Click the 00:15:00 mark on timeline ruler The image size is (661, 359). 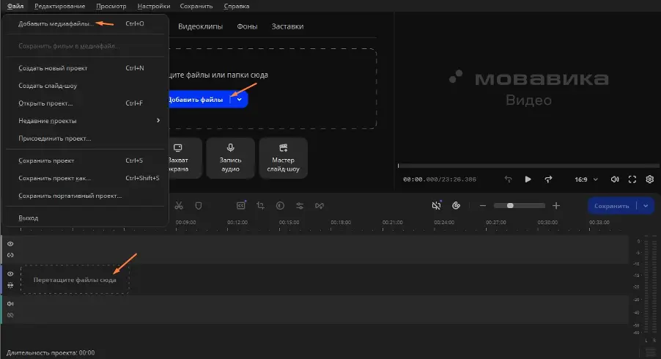tap(289, 223)
